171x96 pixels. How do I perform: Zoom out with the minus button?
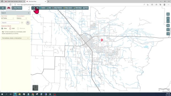tap(168, 21)
